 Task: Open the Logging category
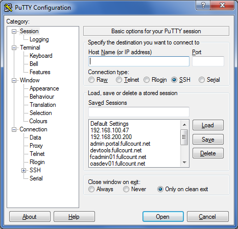tap(39, 39)
